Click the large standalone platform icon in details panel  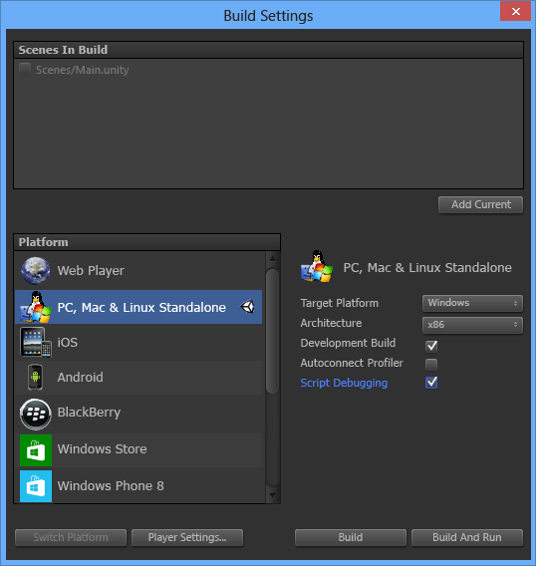(x=317, y=266)
